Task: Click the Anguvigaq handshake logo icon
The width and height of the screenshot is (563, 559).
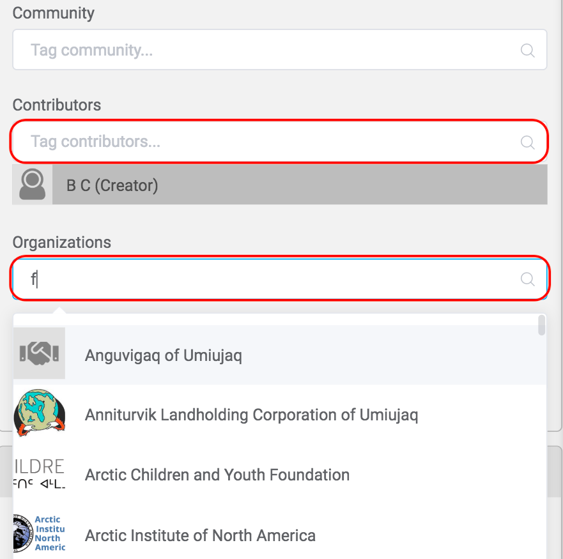Action: (39, 353)
